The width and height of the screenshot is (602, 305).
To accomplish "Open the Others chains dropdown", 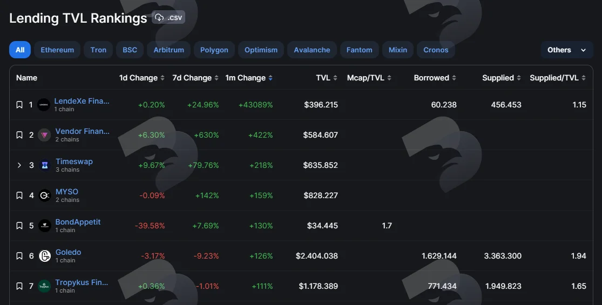I will click(x=567, y=50).
